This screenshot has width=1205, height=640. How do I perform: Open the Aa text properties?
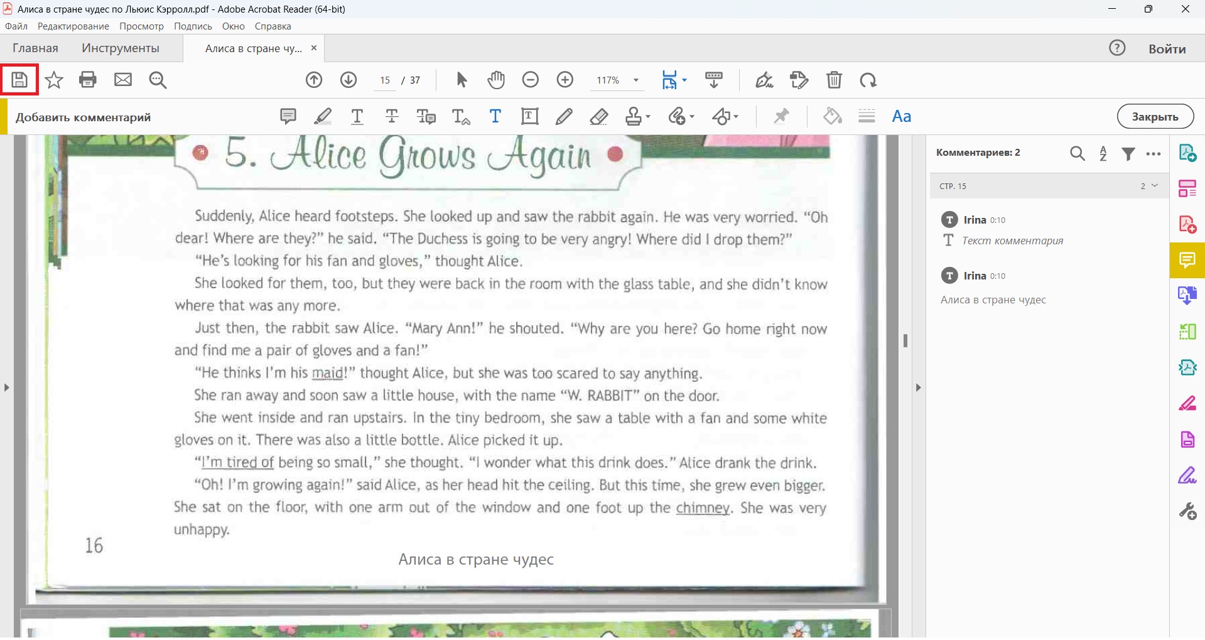click(902, 116)
